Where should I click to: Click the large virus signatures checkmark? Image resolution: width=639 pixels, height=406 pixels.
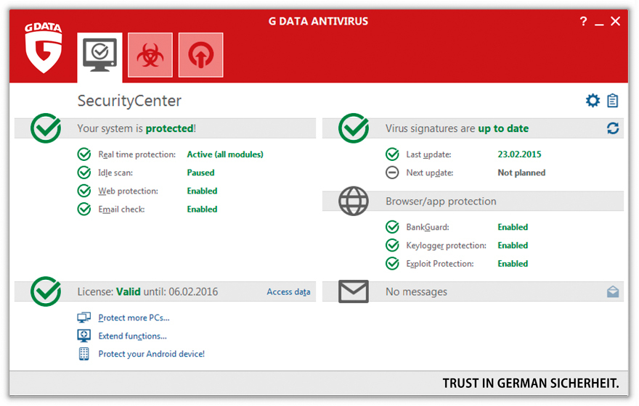click(354, 128)
